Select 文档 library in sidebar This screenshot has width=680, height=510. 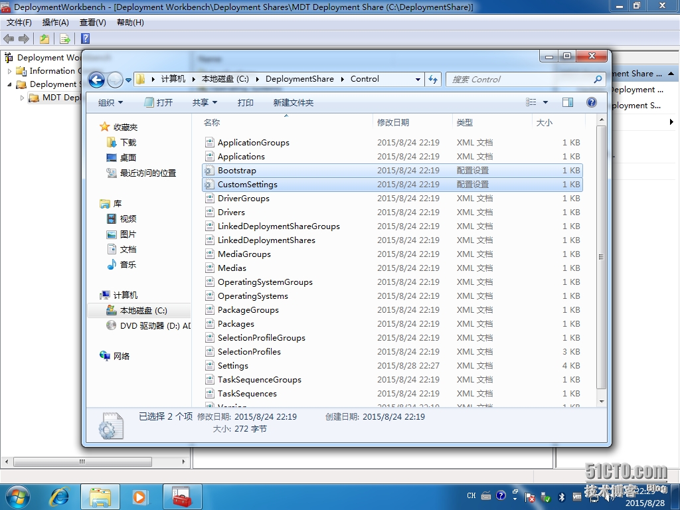122,250
